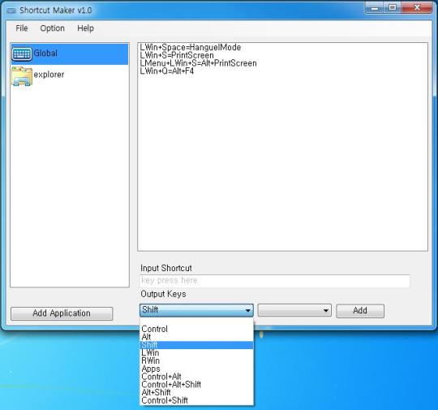
Task: Select the blank entry atop the dropdown list
Action: tap(196, 322)
